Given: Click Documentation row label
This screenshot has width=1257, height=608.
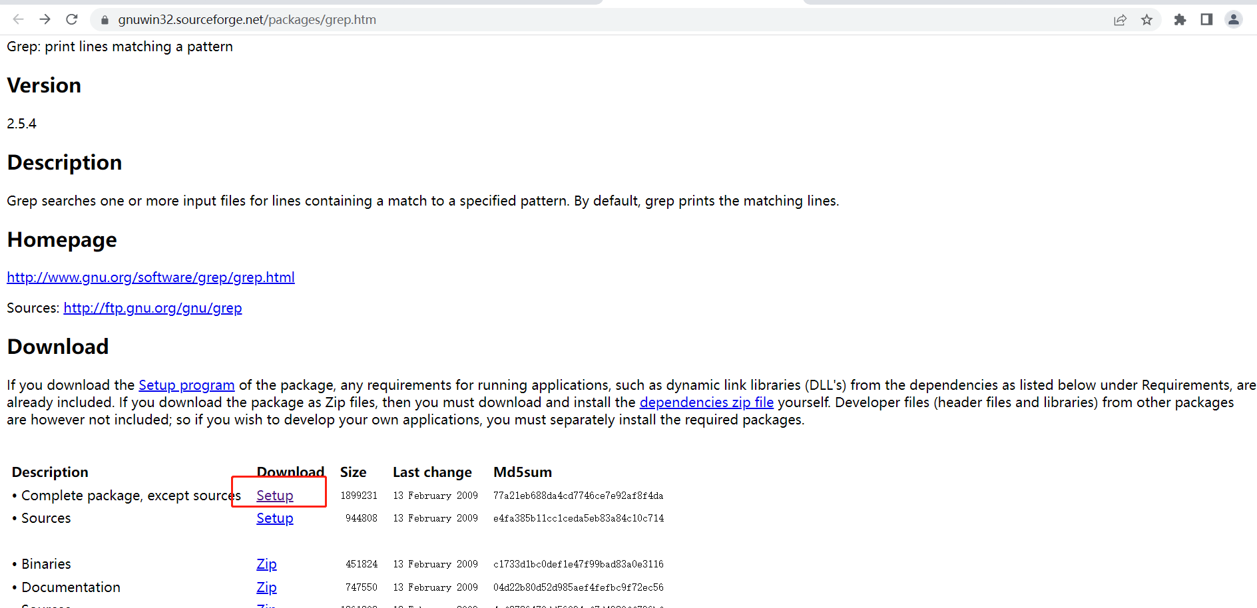Looking at the screenshot, I should (x=71, y=587).
